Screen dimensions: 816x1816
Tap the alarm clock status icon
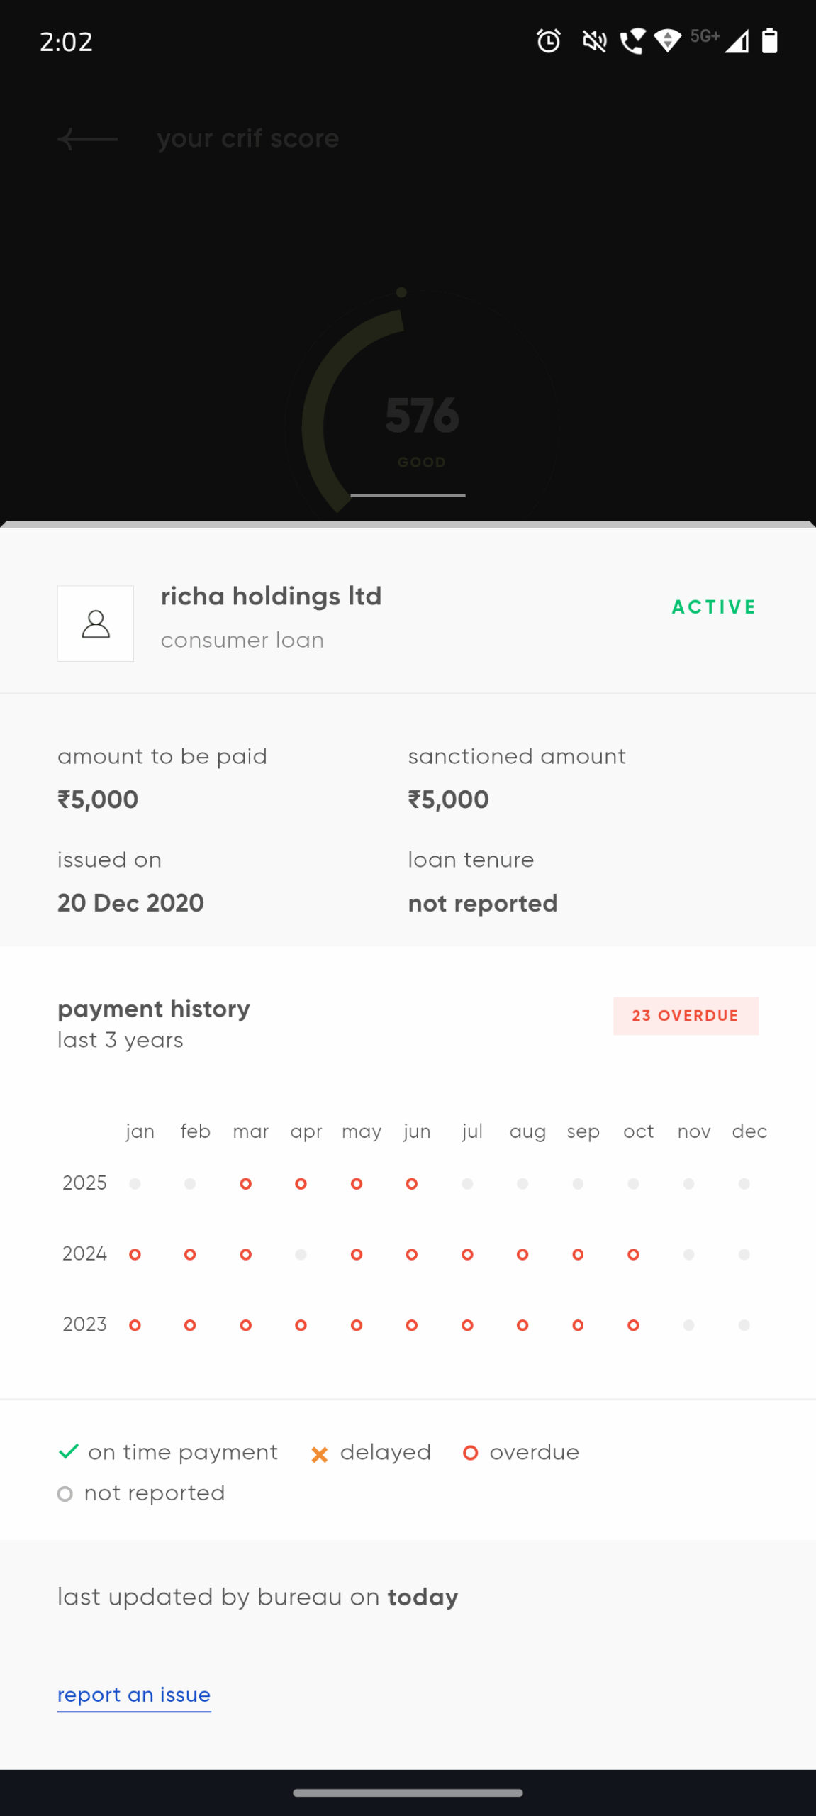pos(548,41)
